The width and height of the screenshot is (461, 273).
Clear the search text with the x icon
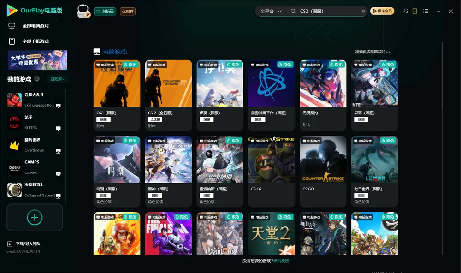coord(363,12)
